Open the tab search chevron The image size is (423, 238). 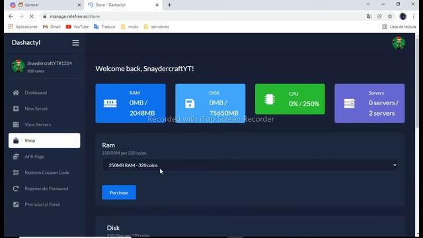(x=368, y=5)
